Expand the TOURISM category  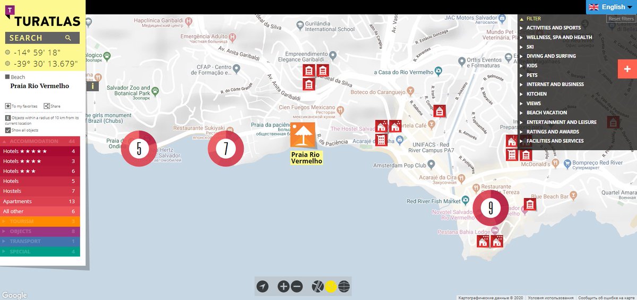(x=40, y=221)
